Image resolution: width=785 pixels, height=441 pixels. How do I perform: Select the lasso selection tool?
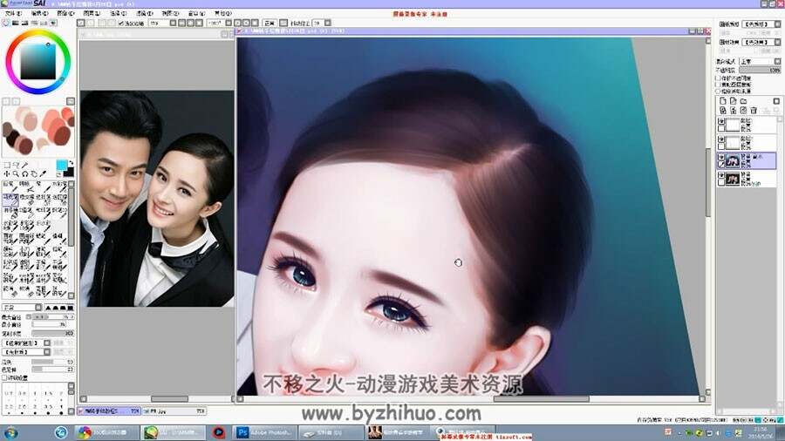[x=16, y=165]
